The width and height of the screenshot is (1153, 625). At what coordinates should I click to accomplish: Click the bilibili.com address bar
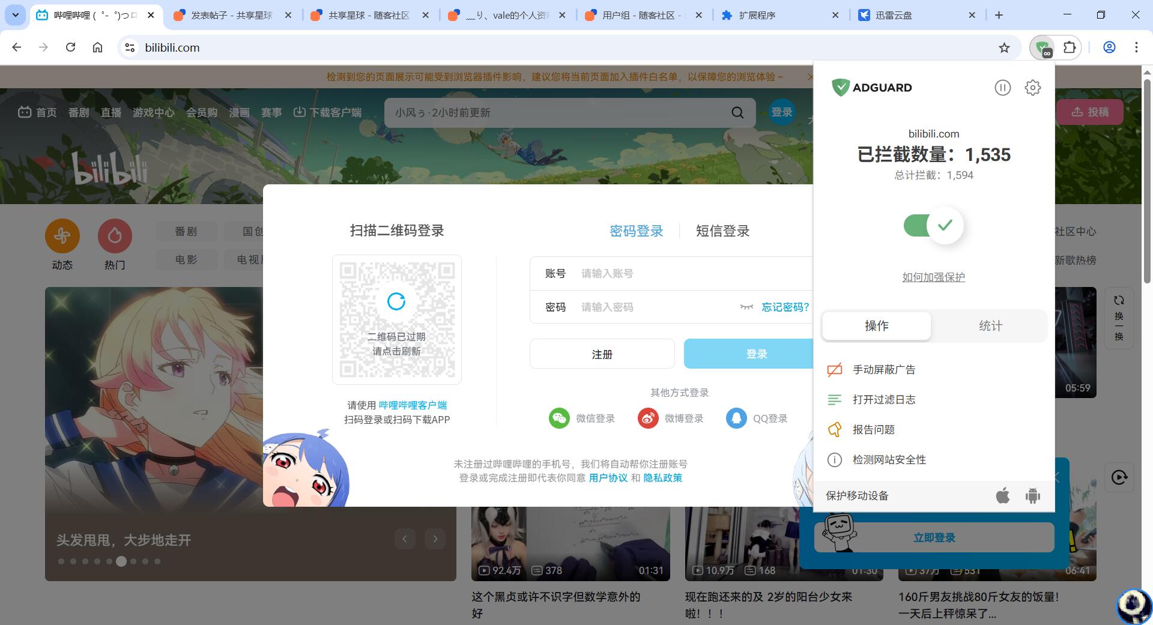tap(564, 47)
